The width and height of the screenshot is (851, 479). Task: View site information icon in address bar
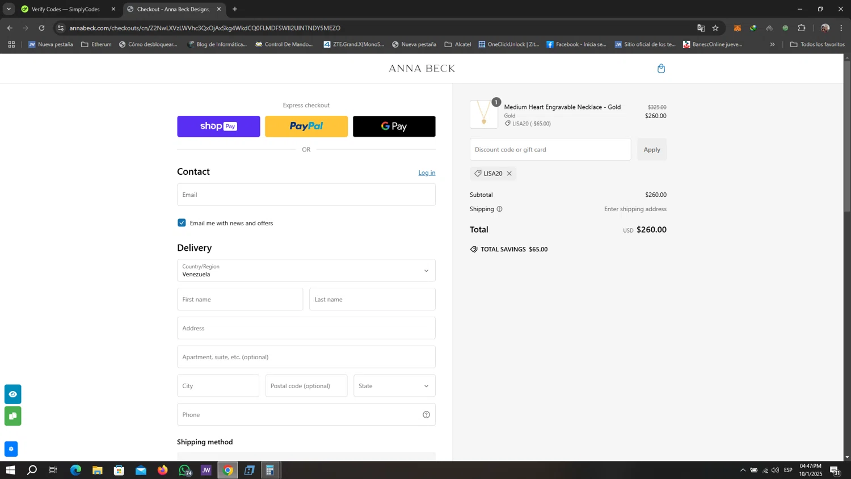click(x=61, y=28)
